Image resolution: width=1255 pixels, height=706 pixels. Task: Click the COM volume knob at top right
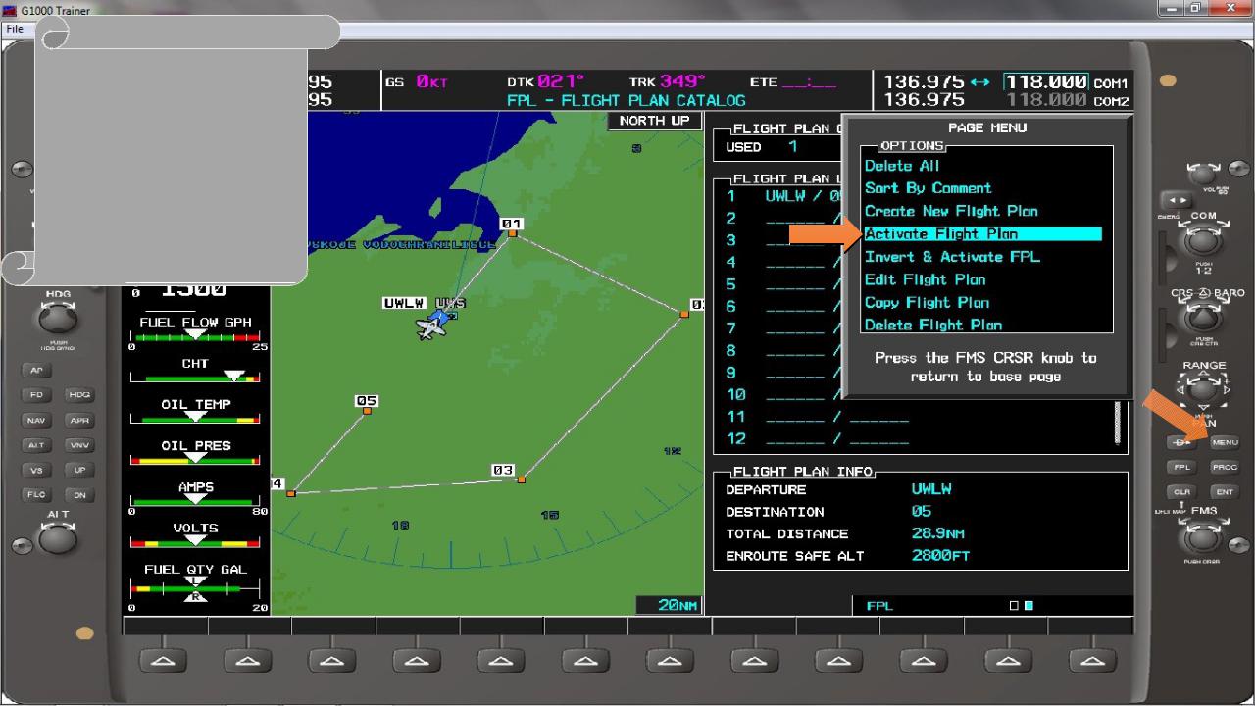(x=1204, y=173)
